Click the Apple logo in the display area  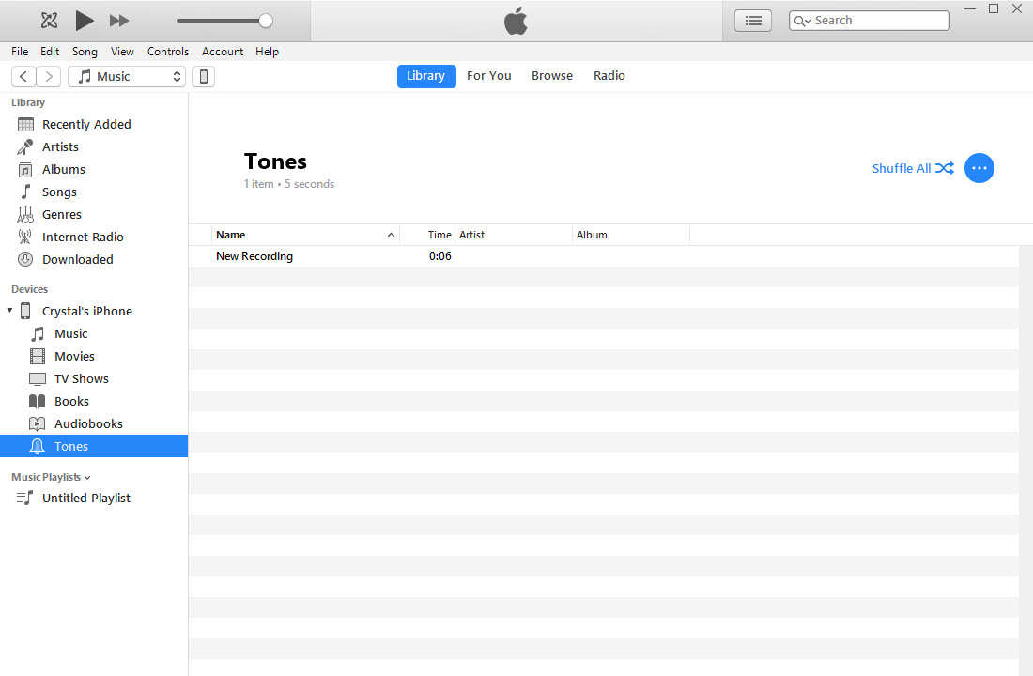coord(516,21)
